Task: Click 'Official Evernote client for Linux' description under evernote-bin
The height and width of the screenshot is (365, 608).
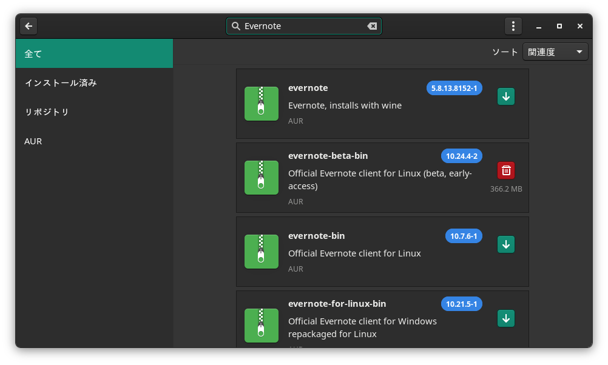Action: pyautogui.click(x=354, y=253)
